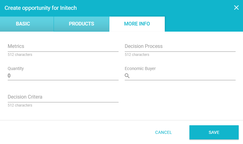Select the MORE INFO tab

[137, 24]
